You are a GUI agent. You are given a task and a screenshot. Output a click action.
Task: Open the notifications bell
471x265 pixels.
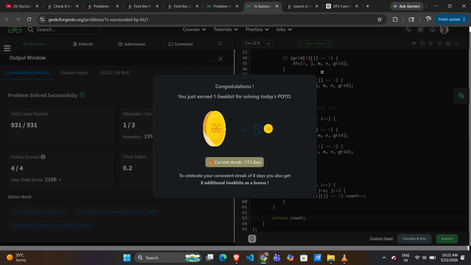tap(433, 29)
